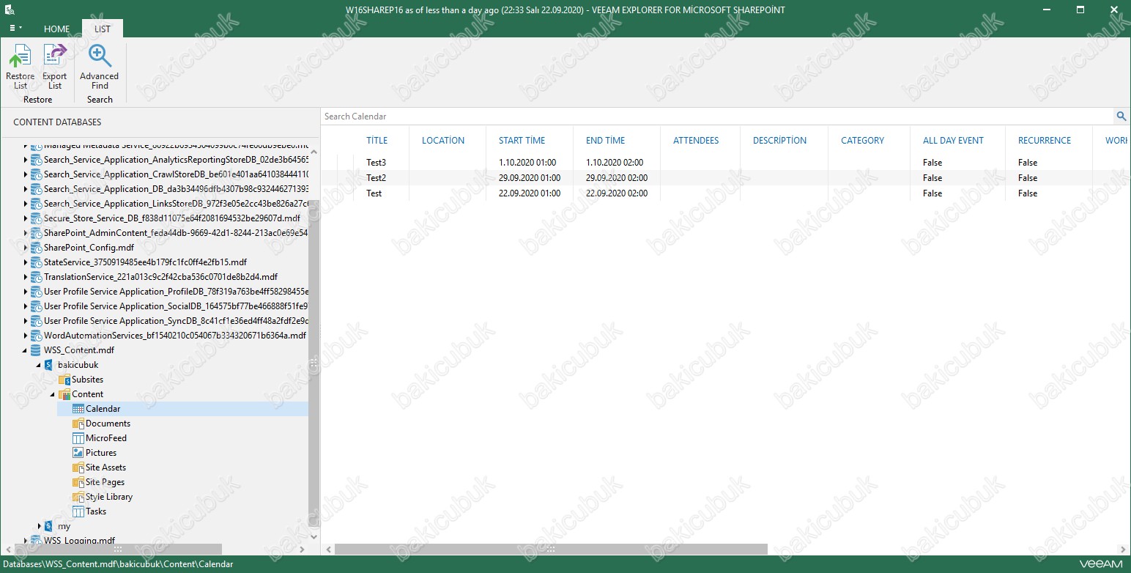This screenshot has height=573, width=1131.
Task: Click the status bar path text
Action: pos(117,564)
